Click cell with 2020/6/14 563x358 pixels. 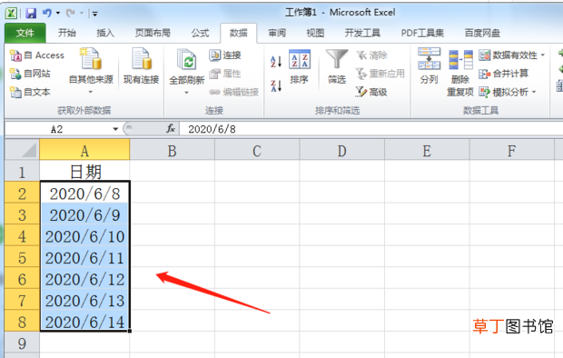(84, 322)
